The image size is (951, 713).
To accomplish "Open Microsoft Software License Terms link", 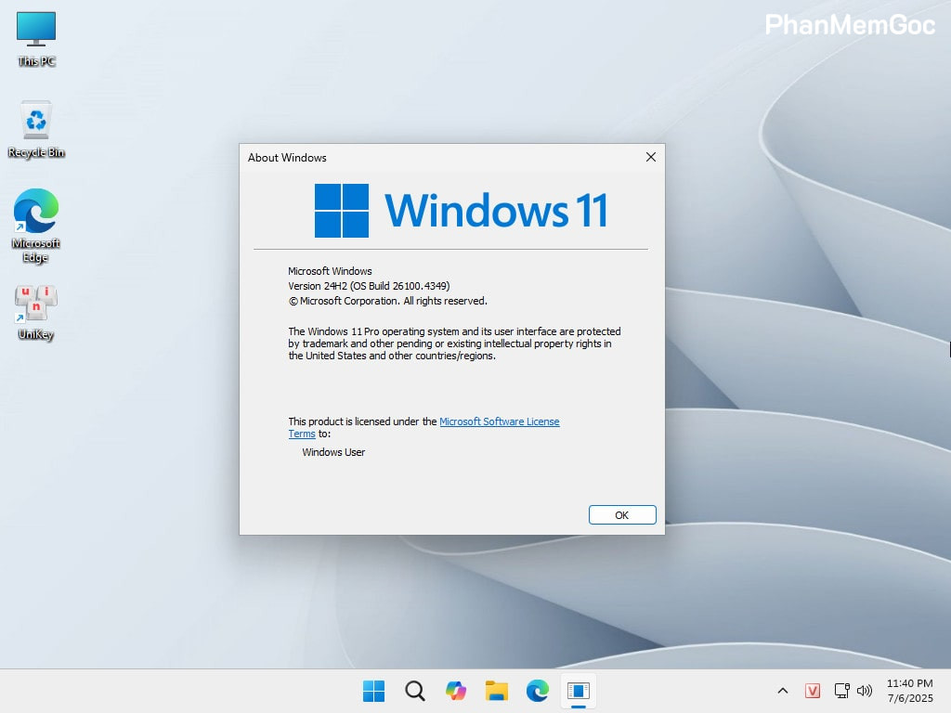I will point(500,421).
